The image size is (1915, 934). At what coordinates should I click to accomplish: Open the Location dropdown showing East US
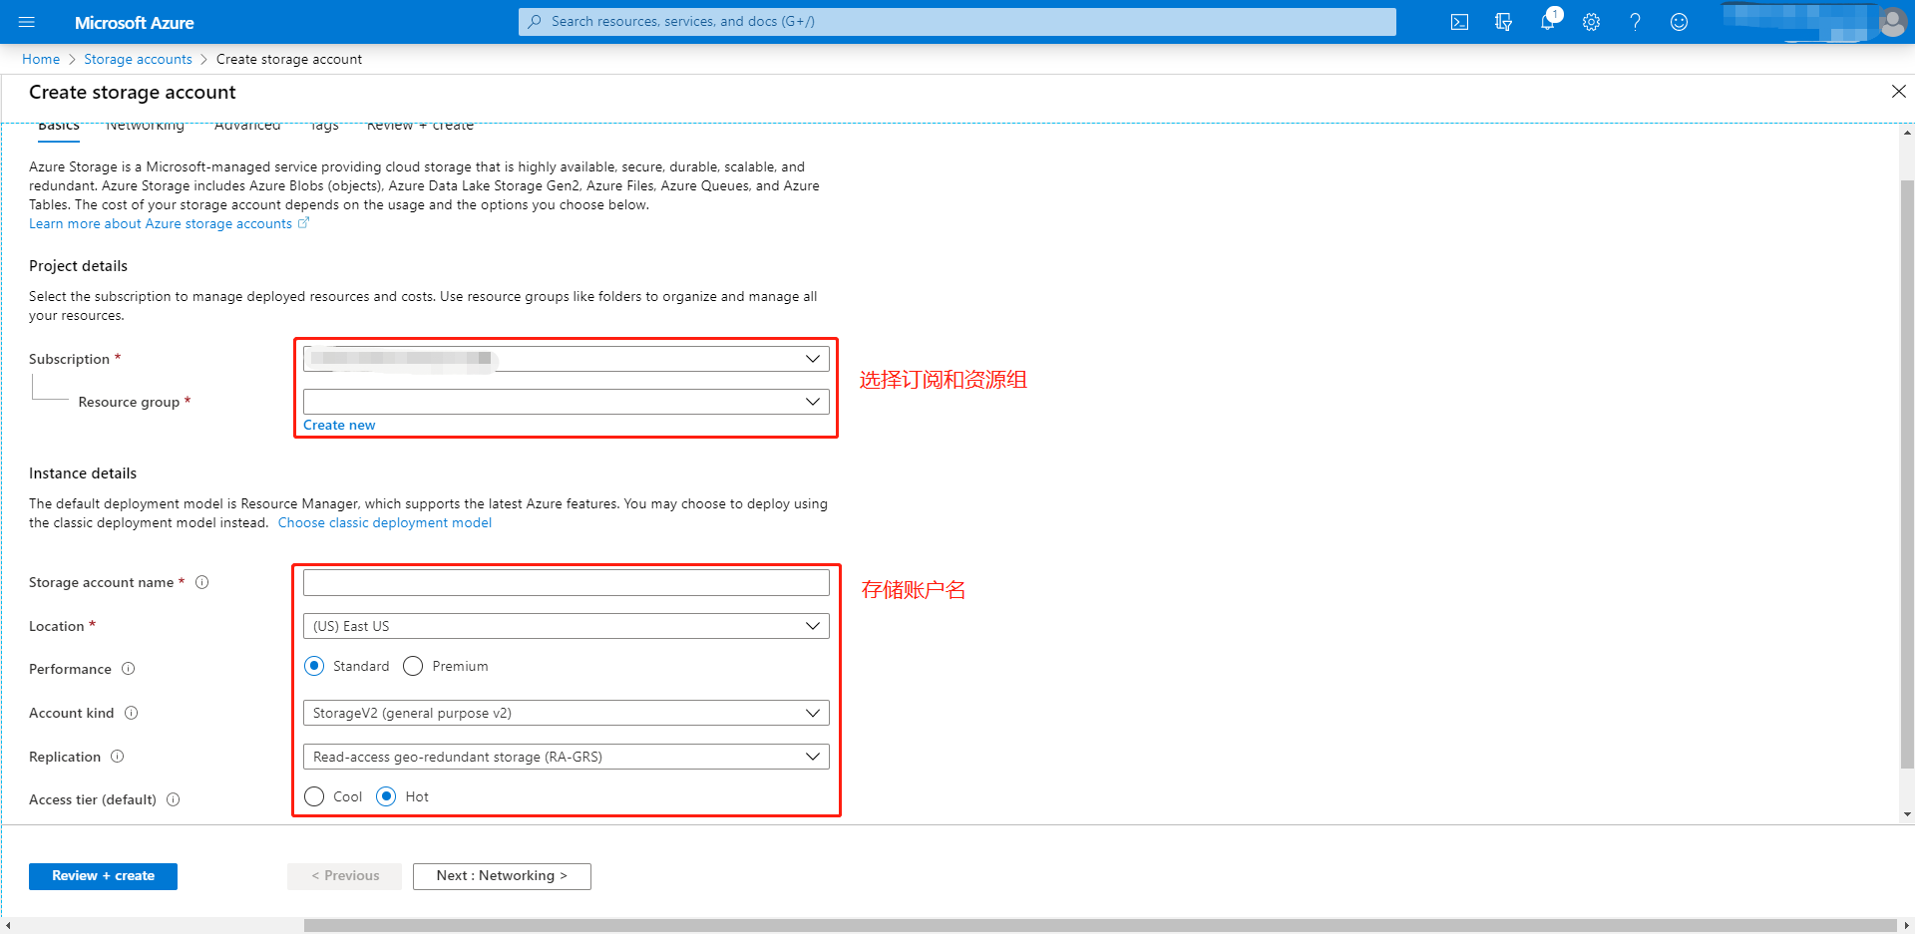[566, 626]
